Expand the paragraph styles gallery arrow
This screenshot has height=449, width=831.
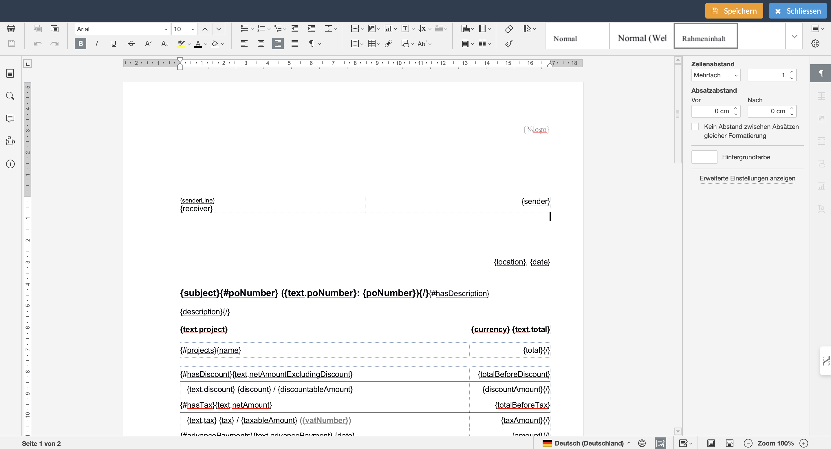click(x=794, y=36)
